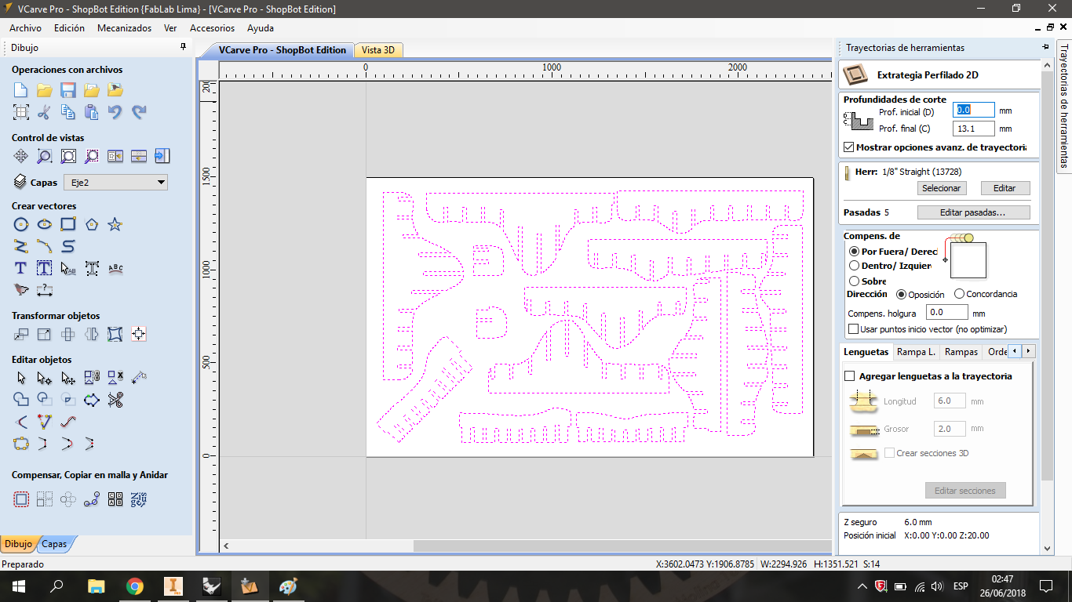
Task: Select the Draw Polyline tool
Action: [21, 246]
